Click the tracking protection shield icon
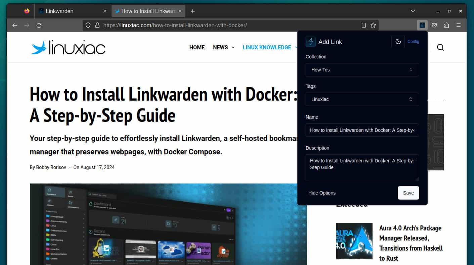 coord(88,25)
